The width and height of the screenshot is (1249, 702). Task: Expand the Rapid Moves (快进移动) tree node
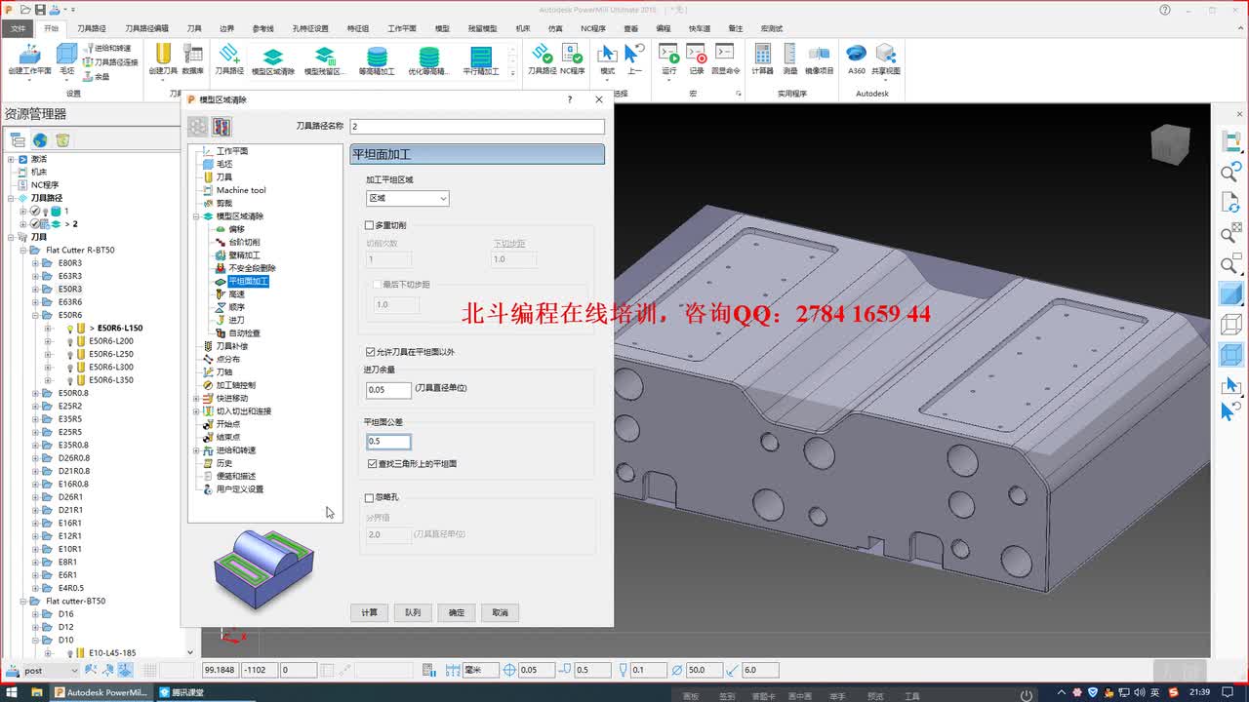tap(196, 398)
